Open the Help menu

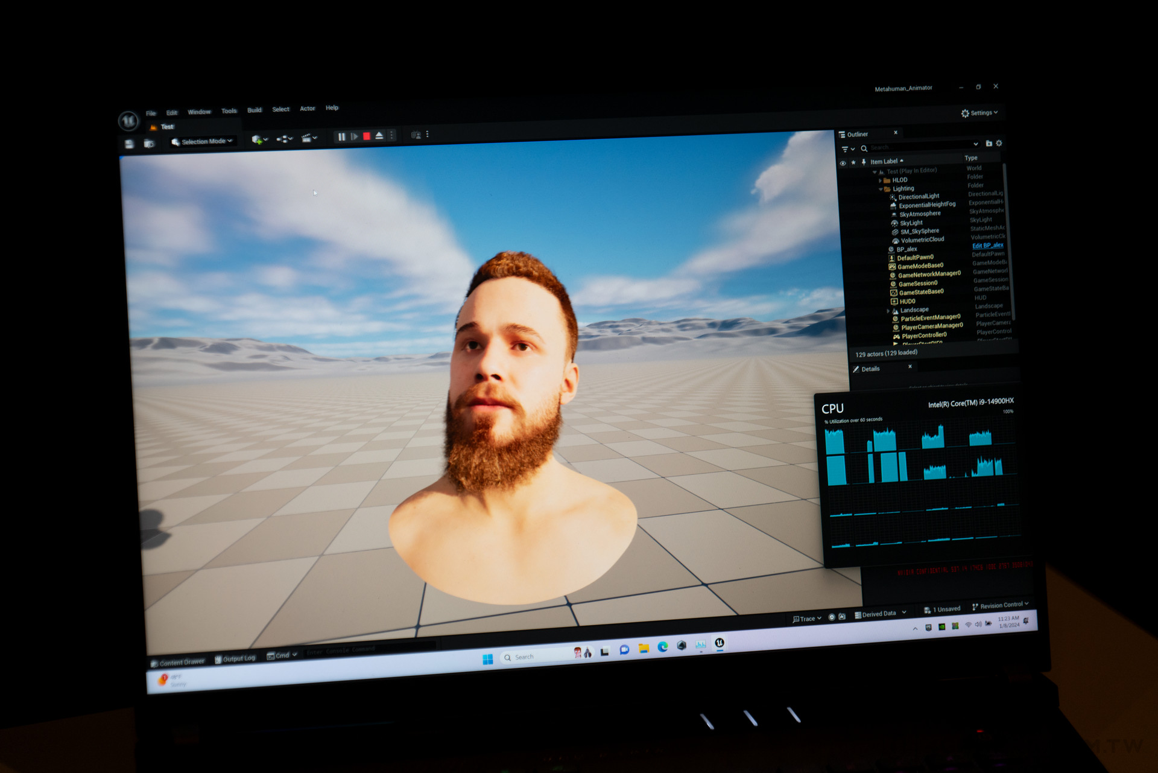point(332,107)
